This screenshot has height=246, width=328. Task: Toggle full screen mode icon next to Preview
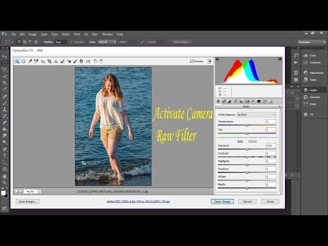tap(209, 61)
